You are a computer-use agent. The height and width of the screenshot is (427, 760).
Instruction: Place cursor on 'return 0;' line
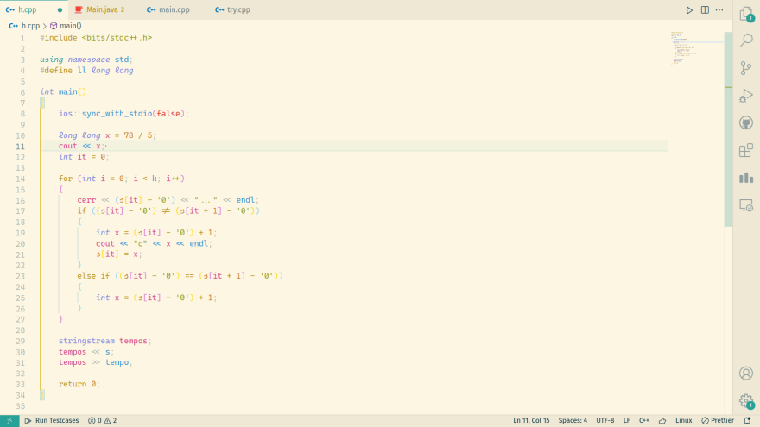pos(79,384)
